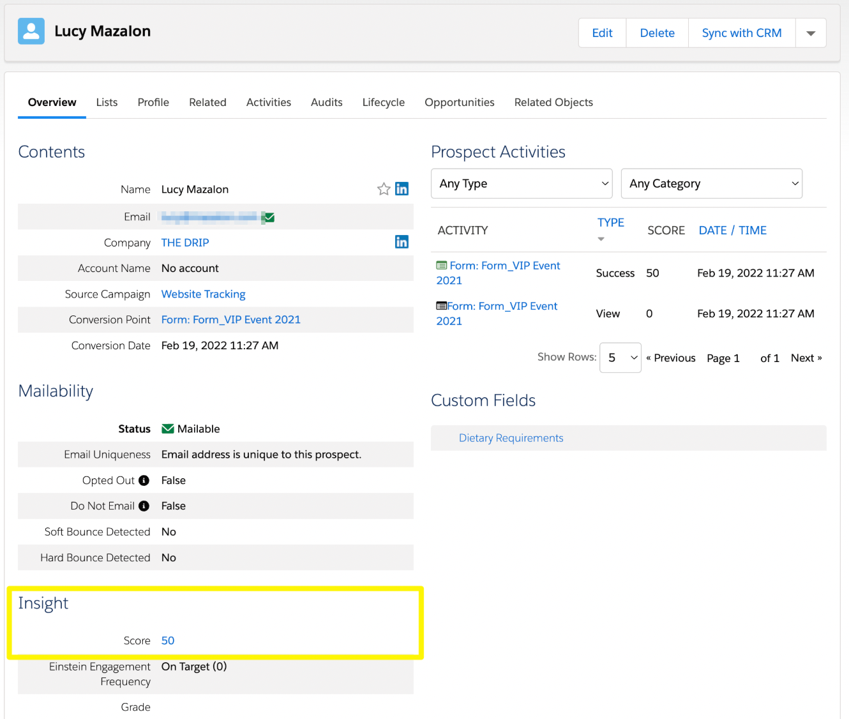Click the score '0' of the View activity
The height and width of the screenshot is (719, 849).
tap(649, 314)
